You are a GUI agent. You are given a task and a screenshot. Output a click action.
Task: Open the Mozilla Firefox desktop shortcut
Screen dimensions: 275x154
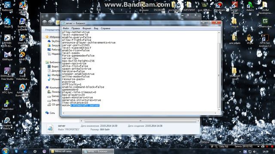point(22,7)
